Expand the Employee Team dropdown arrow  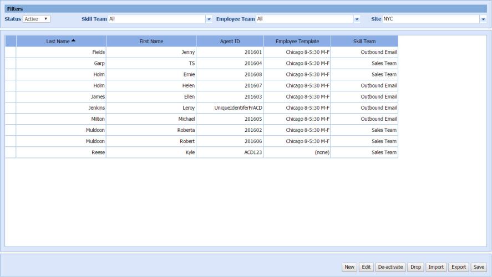click(x=357, y=19)
